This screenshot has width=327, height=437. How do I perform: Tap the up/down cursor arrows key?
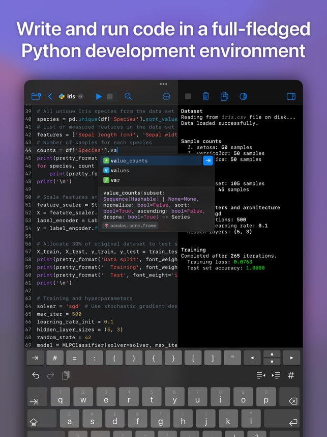point(272,358)
